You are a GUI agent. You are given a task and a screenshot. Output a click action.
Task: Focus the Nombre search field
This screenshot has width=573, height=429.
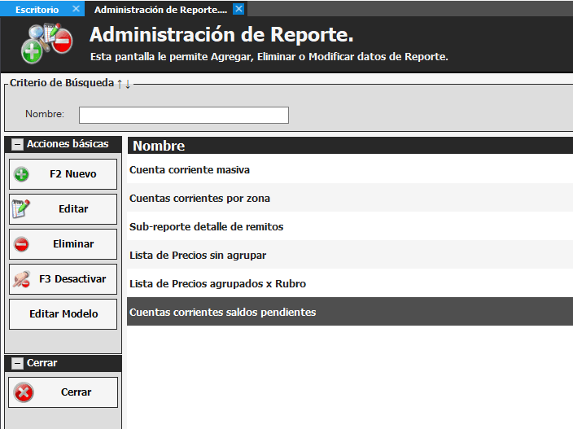coord(183,115)
